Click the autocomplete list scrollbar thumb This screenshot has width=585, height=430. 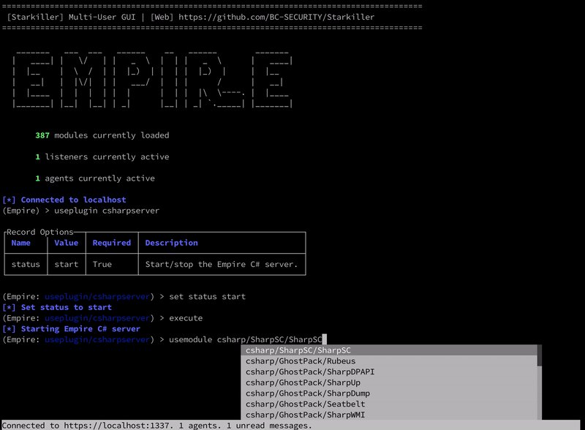(x=539, y=355)
